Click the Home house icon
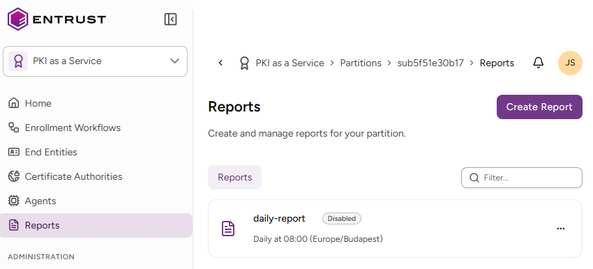 click(x=14, y=103)
